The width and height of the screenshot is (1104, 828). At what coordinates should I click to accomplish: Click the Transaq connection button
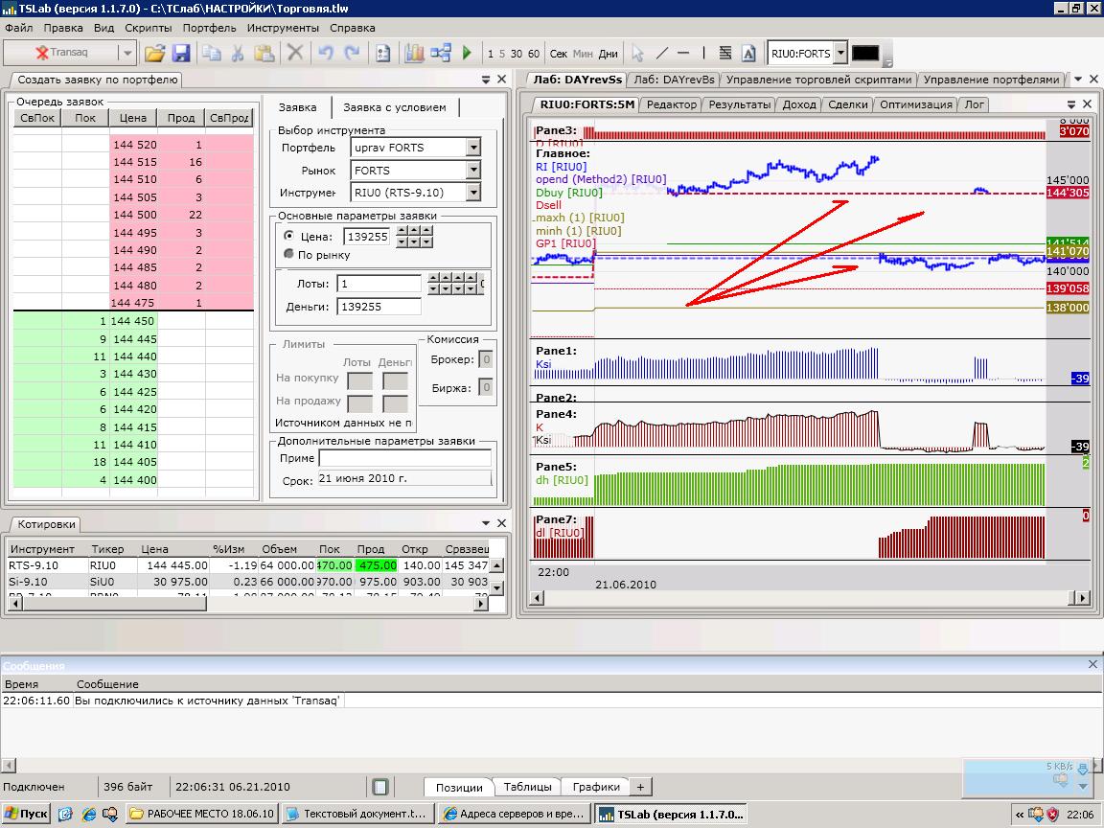(60, 54)
